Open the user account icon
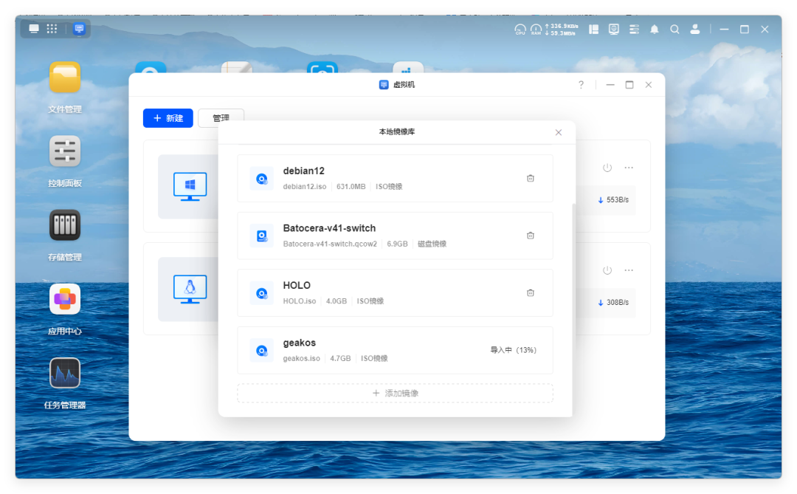This screenshot has height=494, width=797. click(695, 30)
